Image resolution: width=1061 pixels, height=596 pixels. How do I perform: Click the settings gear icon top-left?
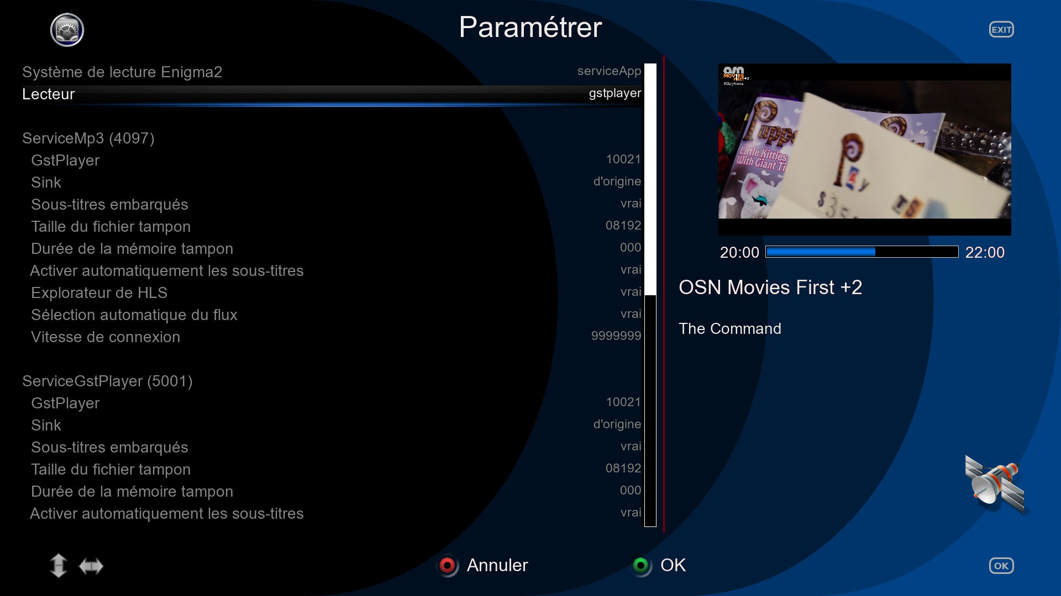(67, 30)
